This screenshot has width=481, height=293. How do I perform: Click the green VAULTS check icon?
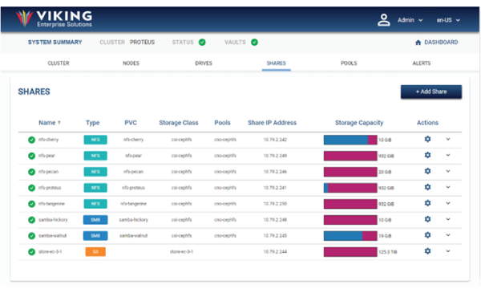[x=254, y=42]
